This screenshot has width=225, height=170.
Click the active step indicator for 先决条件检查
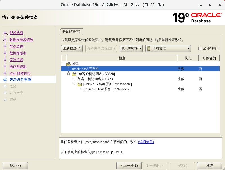click(x=5, y=80)
